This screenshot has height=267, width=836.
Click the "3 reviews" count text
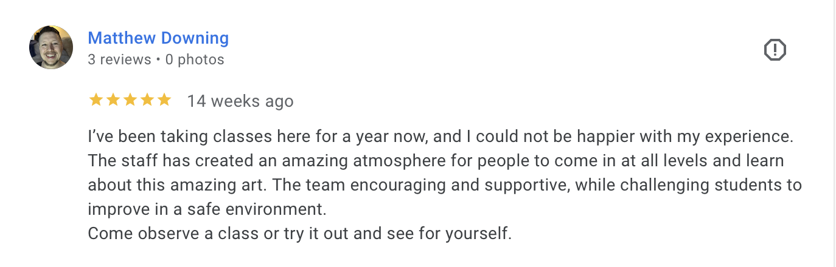pos(119,59)
